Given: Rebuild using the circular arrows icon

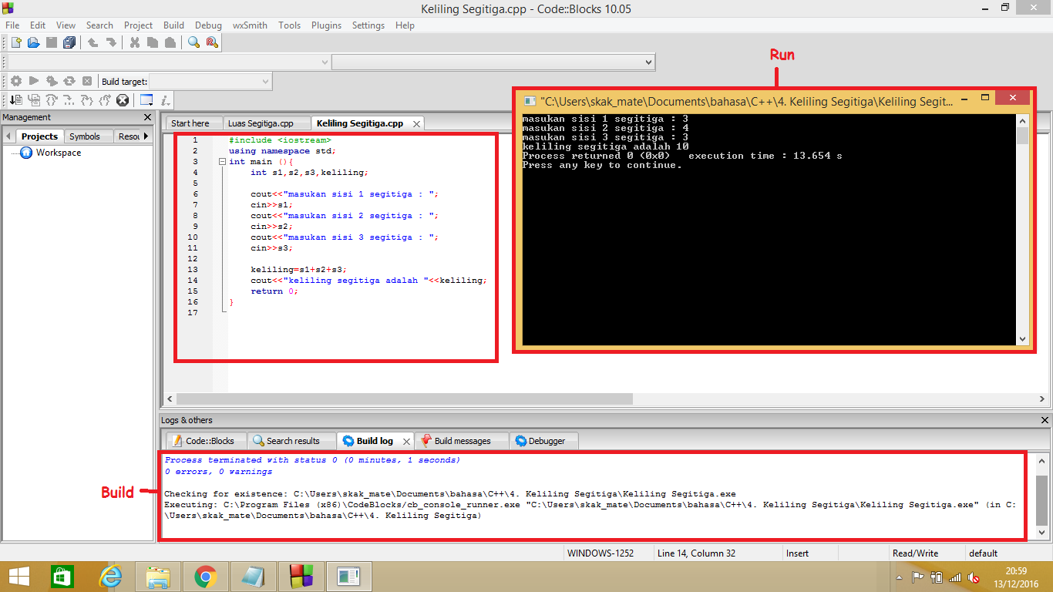Looking at the screenshot, I should point(69,81).
